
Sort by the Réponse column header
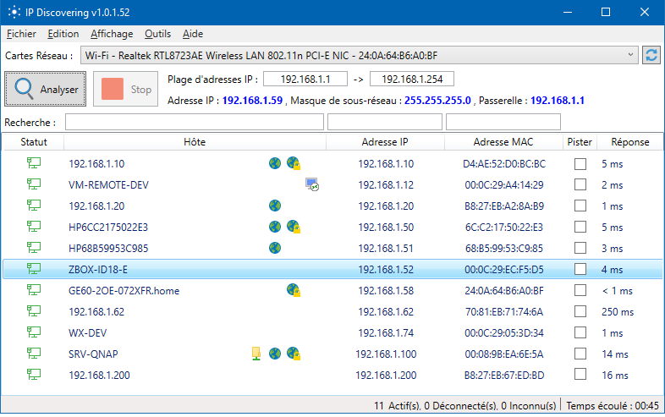click(x=629, y=142)
